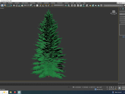Open the Customize menu
The width and height of the screenshot is (125, 94).
pyautogui.click(x=46, y=3)
